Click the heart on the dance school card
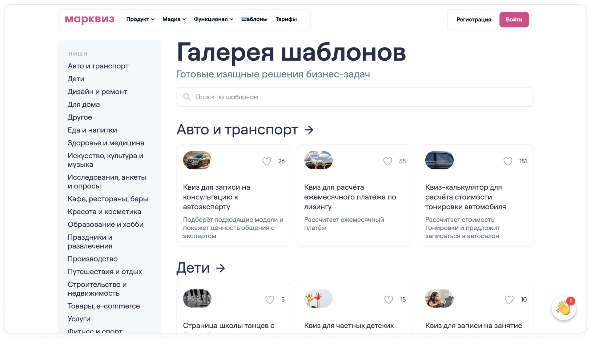Image resolution: width=591 pixels, height=344 pixels. 270,299
